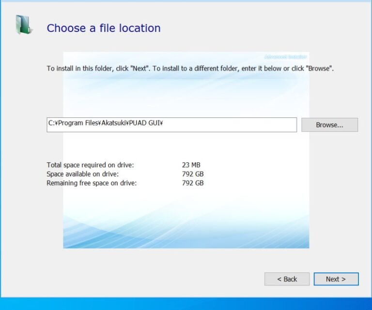This screenshot has width=372, height=310.
Task: Select the 'Space available on drive' label
Action: coord(82,174)
